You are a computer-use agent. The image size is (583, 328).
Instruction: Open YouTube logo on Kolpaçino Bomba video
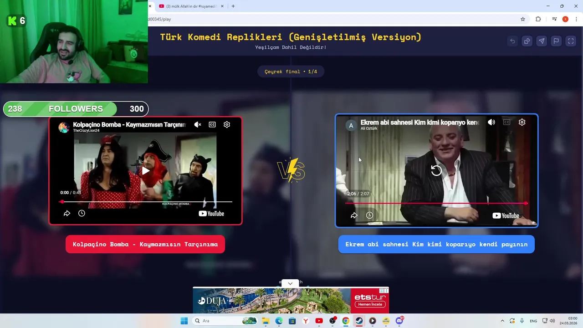click(211, 214)
